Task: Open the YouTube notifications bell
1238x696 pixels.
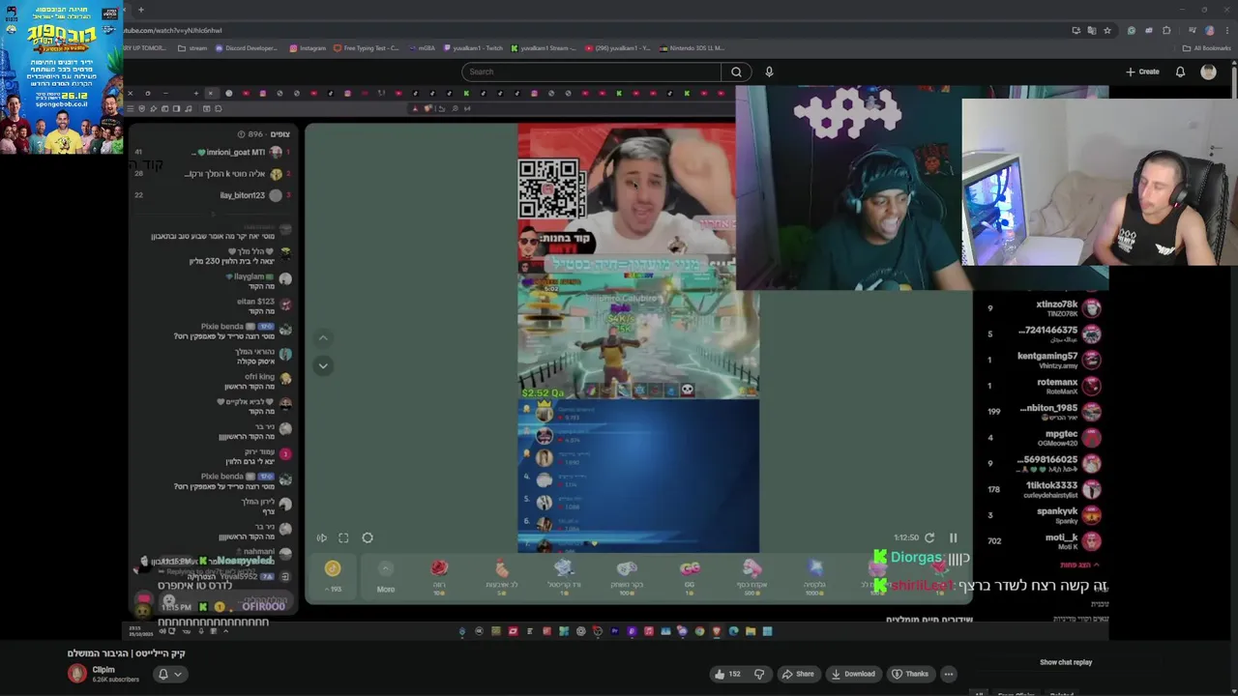Action: pos(1180,72)
